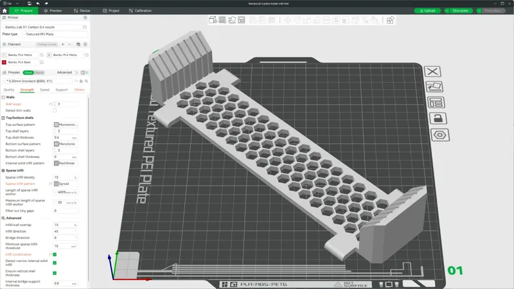The width and height of the screenshot is (514, 289).
Task: Open the Sparse infill pattern Gyroid dropdown
Action: (x=66, y=184)
